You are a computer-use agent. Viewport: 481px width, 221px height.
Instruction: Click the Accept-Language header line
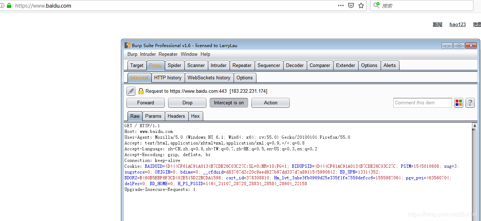click(221, 149)
